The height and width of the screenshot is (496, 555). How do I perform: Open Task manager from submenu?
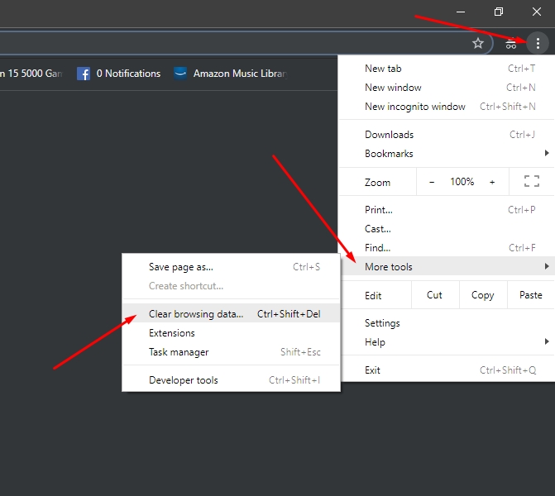coord(231,352)
